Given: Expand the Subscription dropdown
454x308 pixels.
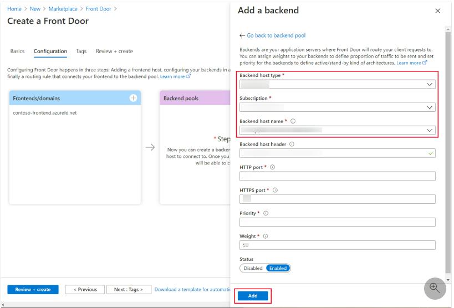Looking at the screenshot, I should pyautogui.click(x=337, y=107).
